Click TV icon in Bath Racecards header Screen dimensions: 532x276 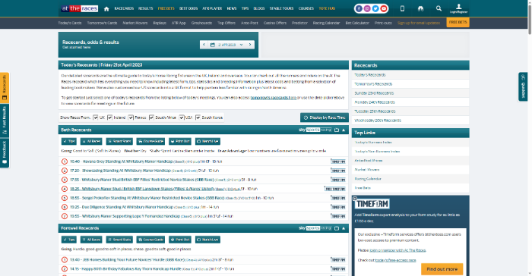pyautogui.click(x=337, y=130)
